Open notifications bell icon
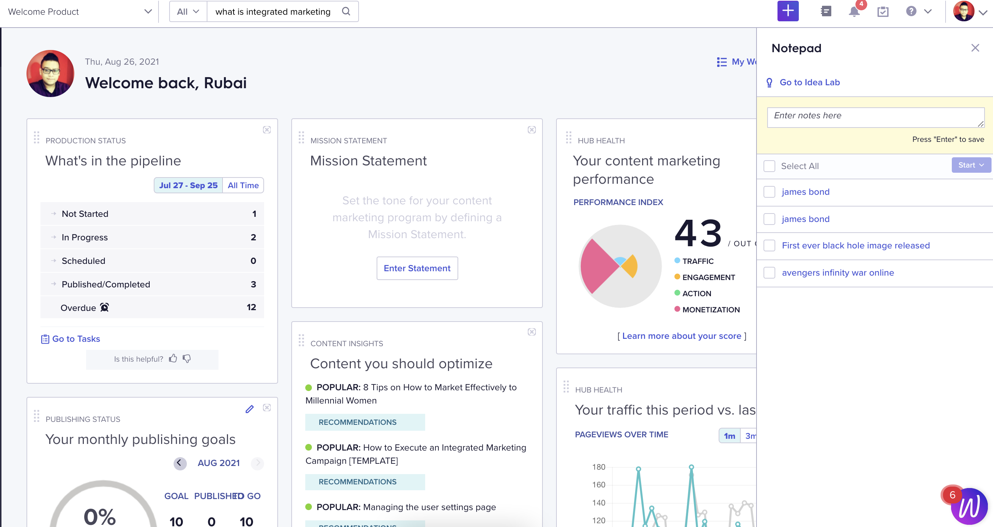This screenshot has height=527, width=993. tap(854, 11)
